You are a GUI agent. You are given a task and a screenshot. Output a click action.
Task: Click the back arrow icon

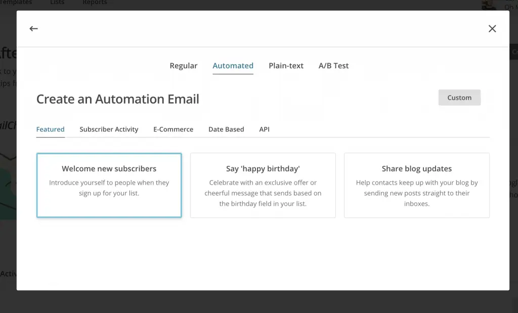[33, 29]
